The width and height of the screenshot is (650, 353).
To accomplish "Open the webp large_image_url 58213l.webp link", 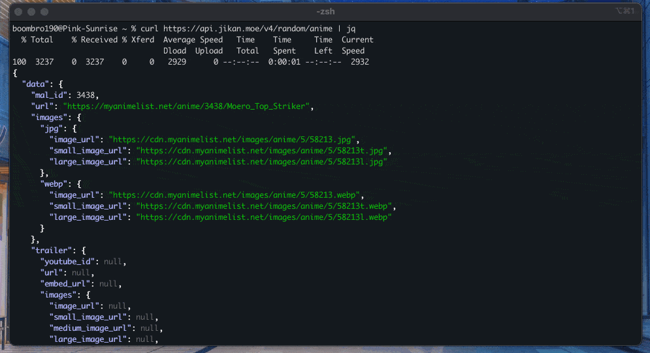I will [263, 217].
